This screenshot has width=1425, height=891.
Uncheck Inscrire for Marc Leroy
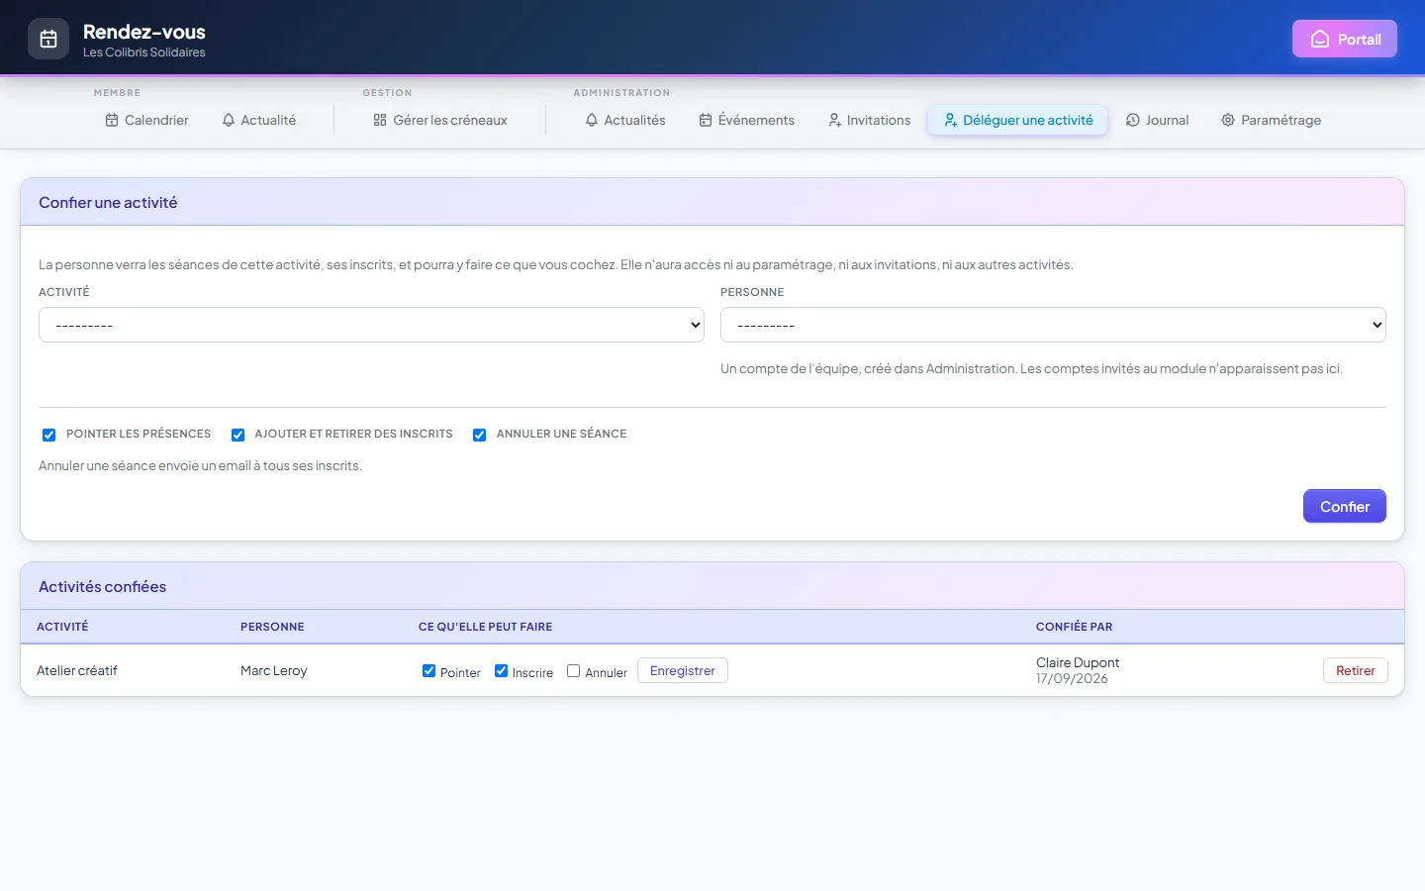[x=501, y=671]
